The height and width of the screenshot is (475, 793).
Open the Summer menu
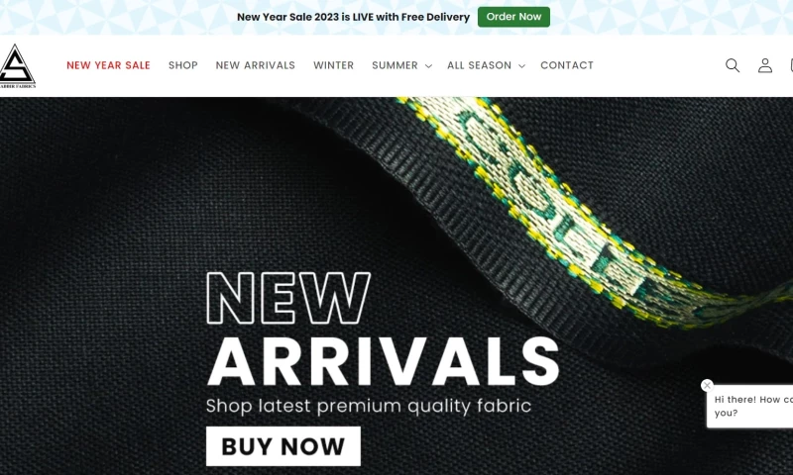coord(395,65)
